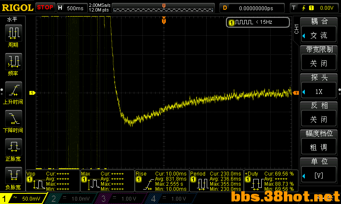Click the STOP run status indicator
Screen dimensions: 341x204
(x=45, y=8)
